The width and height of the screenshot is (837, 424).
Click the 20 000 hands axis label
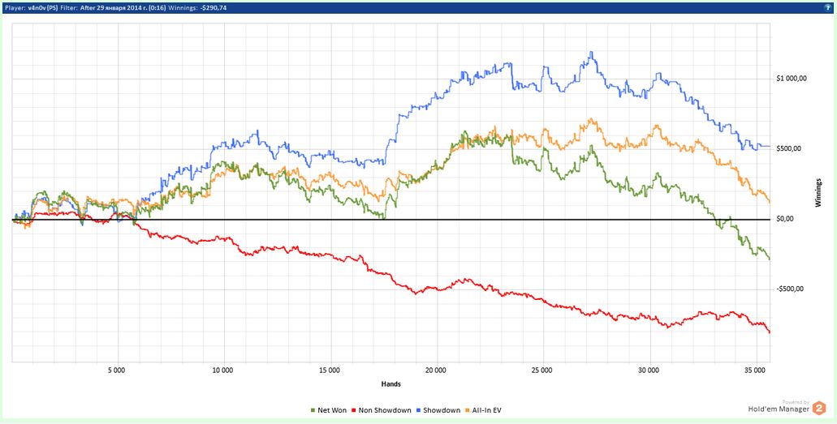pyautogui.click(x=436, y=370)
